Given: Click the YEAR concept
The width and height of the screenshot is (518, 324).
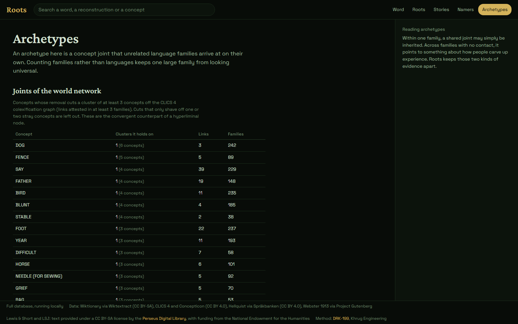Looking at the screenshot, I should (21, 240).
